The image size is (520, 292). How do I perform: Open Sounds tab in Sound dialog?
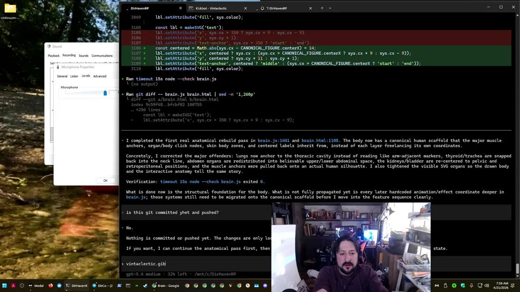[84, 56]
